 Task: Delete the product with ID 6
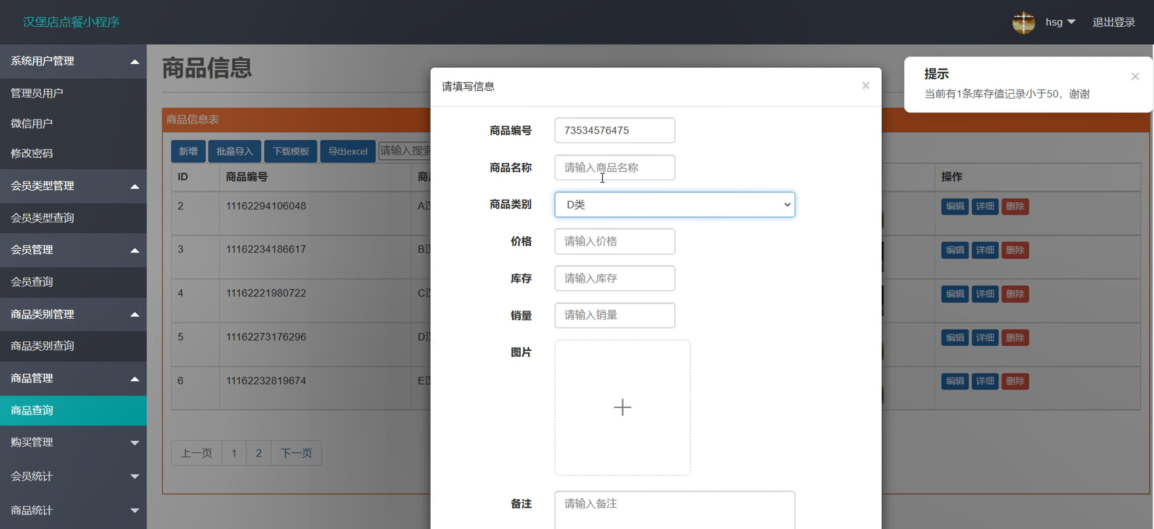(1015, 381)
